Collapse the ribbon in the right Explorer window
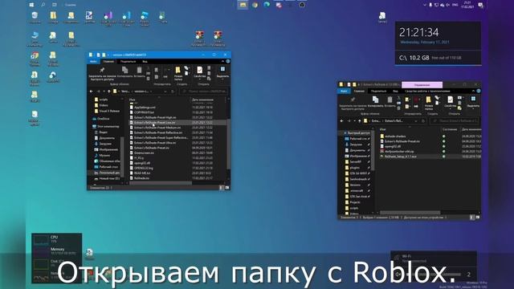The width and height of the screenshot is (514, 289). 473,91
